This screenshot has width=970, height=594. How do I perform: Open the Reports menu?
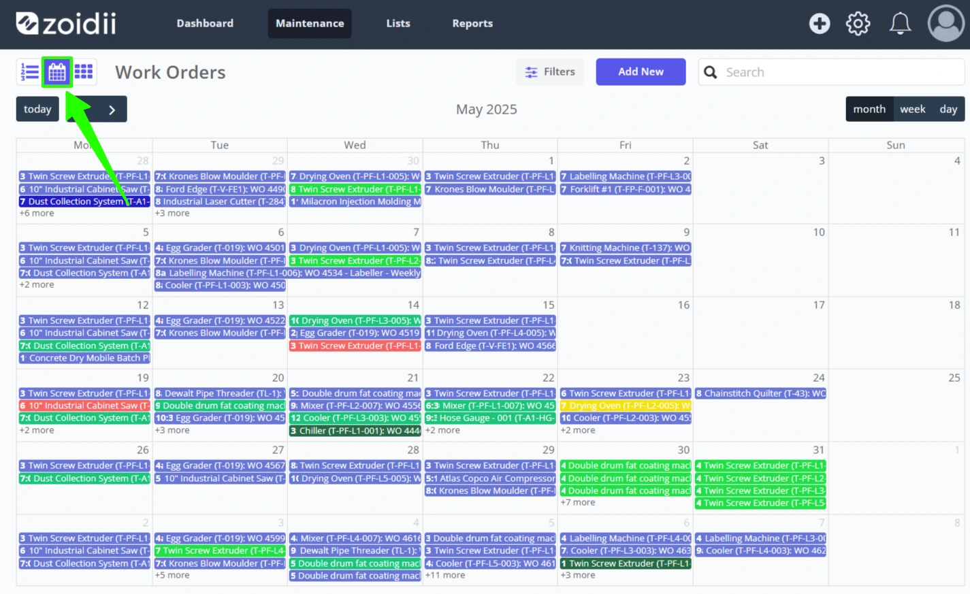pyautogui.click(x=472, y=24)
